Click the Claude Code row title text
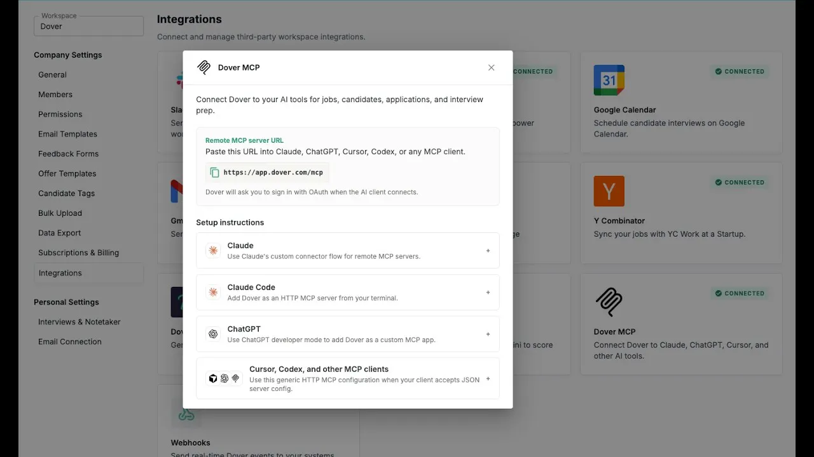Image resolution: width=814 pixels, height=457 pixels. (251, 288)
